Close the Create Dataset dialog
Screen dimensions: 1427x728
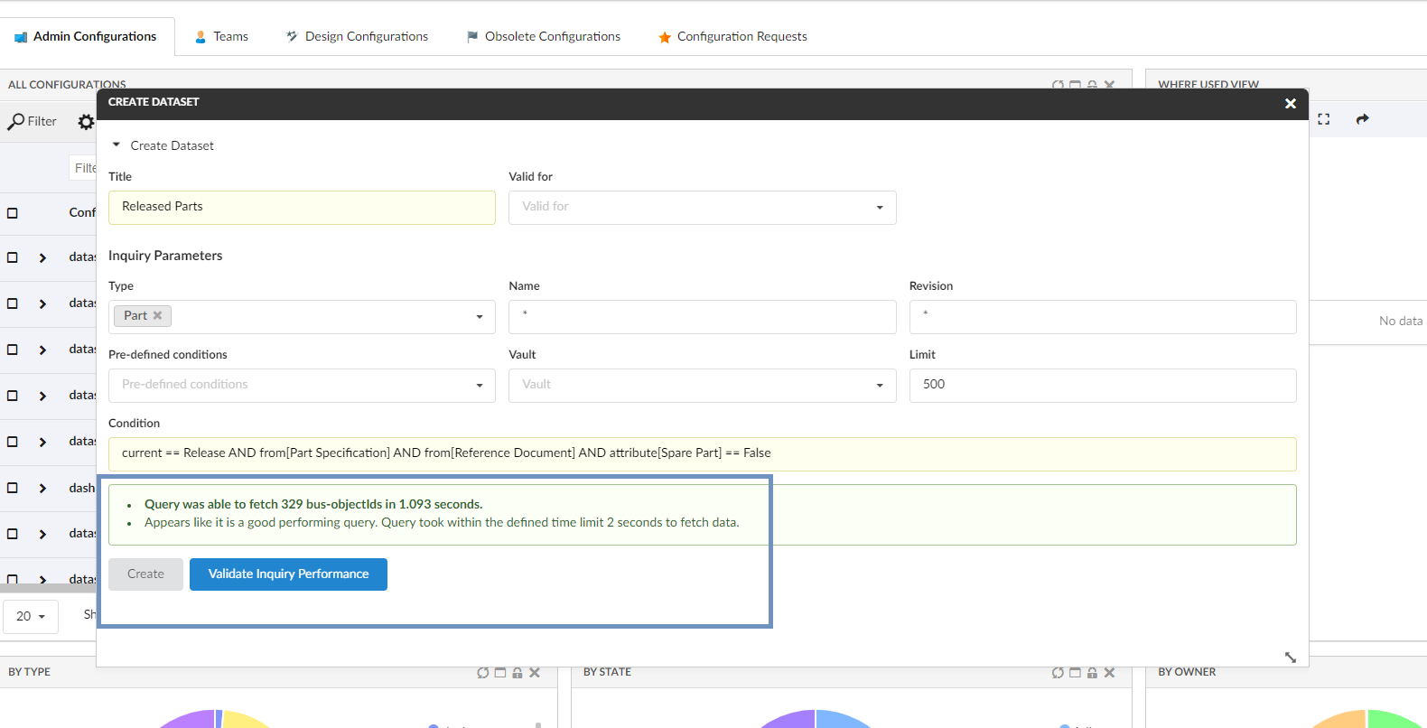(1290, 104)
